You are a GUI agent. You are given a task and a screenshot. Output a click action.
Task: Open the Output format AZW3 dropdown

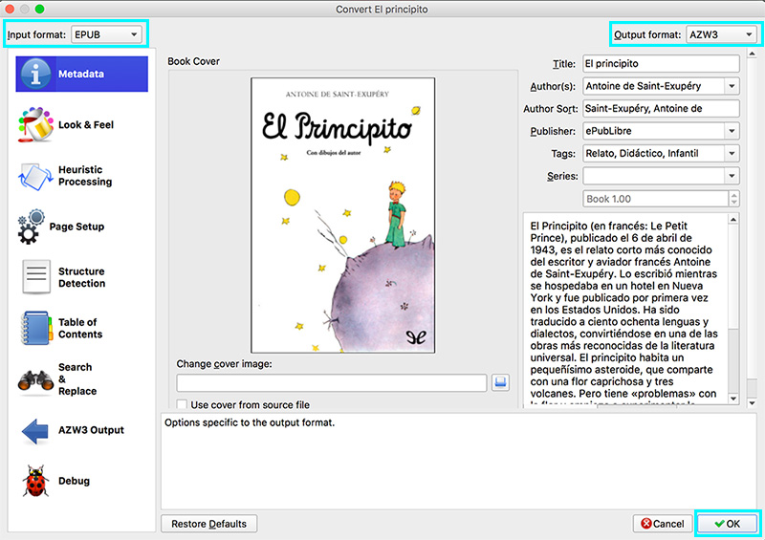click(721, 34)
